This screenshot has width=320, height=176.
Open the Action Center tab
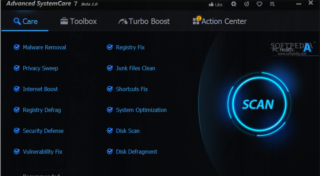point(220,22)
